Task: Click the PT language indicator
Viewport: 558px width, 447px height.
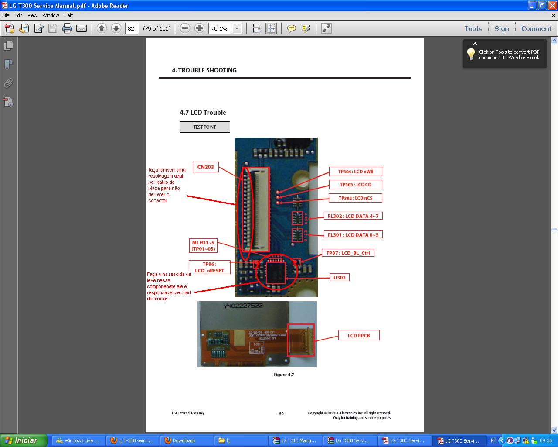Action: tap(493, 440)
